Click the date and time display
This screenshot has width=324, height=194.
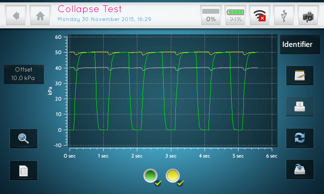tap(104, 19)
